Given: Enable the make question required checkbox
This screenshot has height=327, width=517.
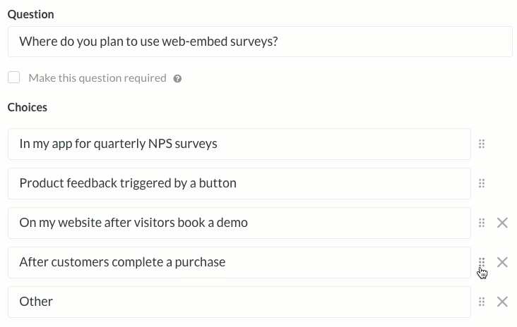Looking at the screenshot, I should [x=14, y=78].
